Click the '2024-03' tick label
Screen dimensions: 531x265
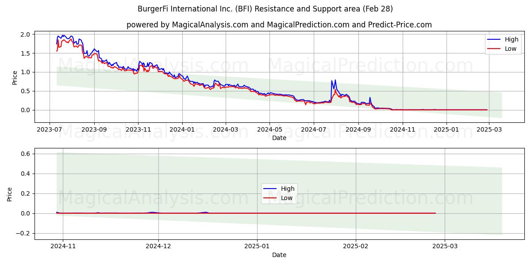point(226,129)
